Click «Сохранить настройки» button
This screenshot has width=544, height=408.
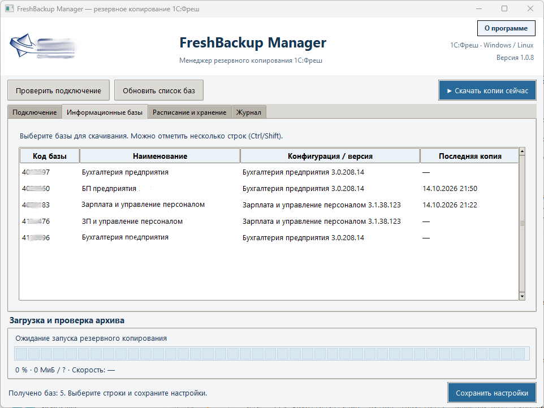point(491,393)
